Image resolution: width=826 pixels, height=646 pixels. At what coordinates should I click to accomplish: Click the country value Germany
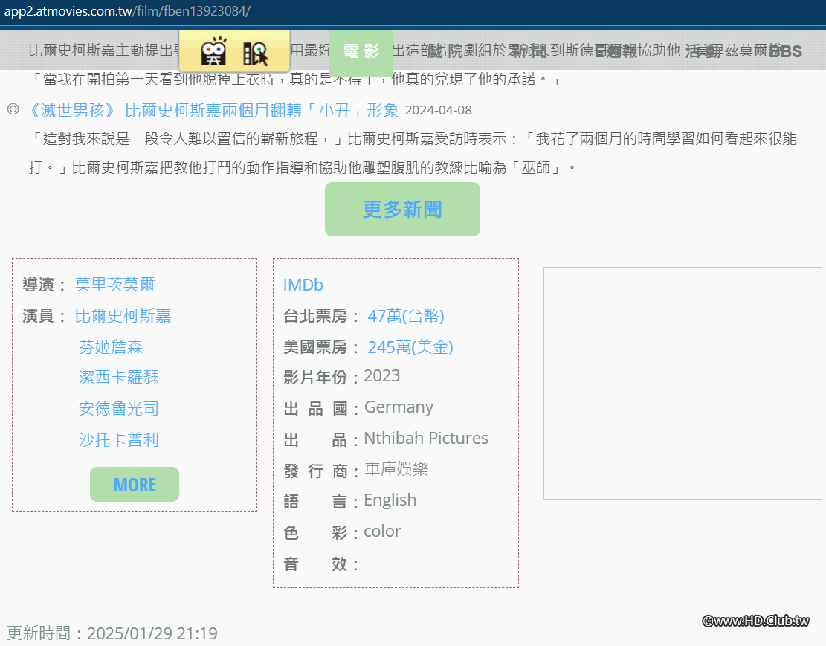click(x=399, y=407)
